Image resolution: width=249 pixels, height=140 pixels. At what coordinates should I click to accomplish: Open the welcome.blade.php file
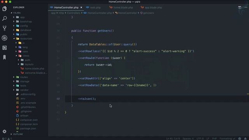coord(34,73)
